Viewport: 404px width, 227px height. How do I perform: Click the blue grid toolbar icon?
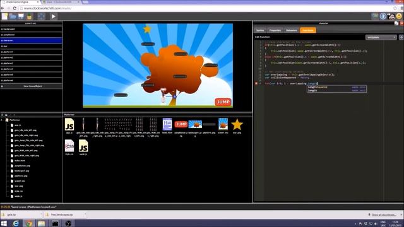pos(41,16)
